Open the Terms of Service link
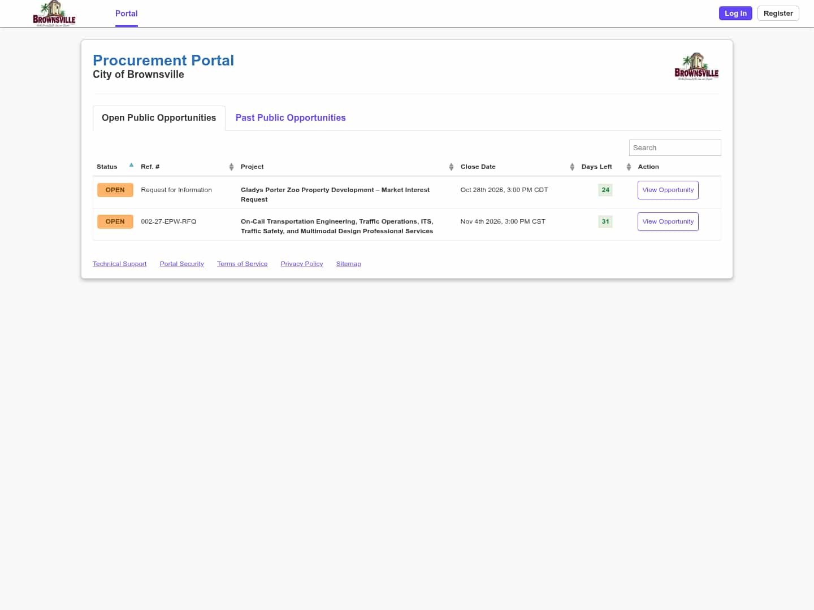The image size is (814, 610). pos(242,264)
